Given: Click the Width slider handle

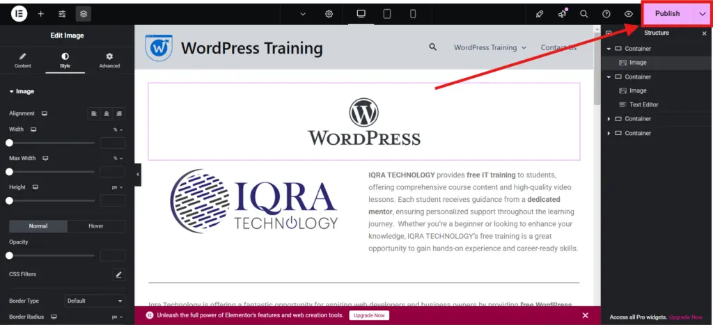Looking at the screenshot, I should tap(9, 143).
